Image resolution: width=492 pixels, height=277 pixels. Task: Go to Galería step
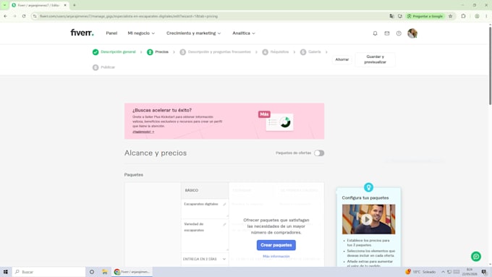(x=310, y=52)
